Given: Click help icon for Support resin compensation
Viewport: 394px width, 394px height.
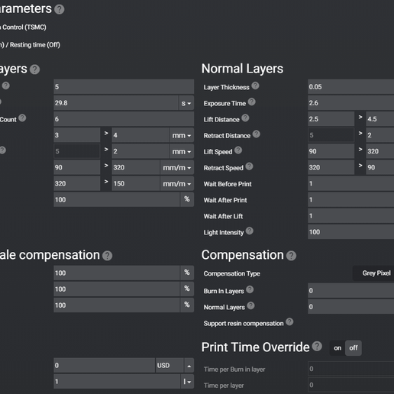Looking at the screenshot, I should pyautogui.click(x=289, y=322).
